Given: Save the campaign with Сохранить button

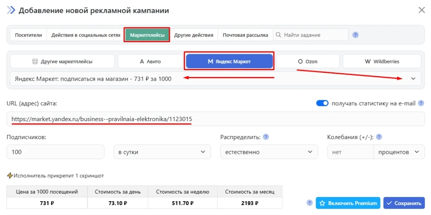Looking at the screenshot, I should click(x=404, y=203).
